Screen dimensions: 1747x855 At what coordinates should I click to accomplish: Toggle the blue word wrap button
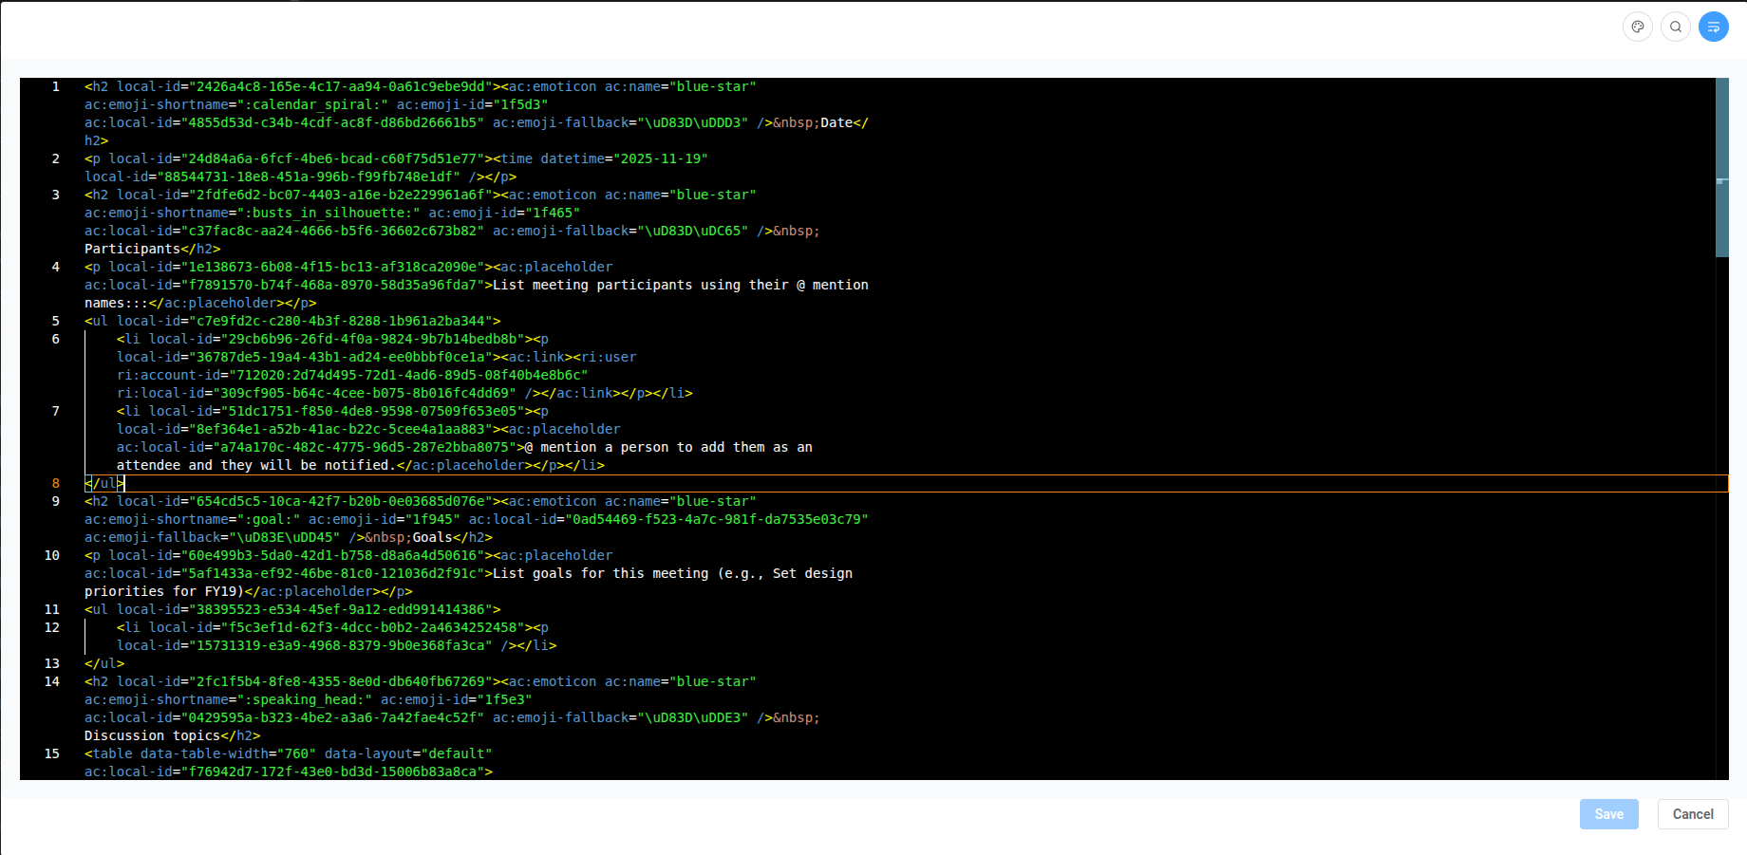click(1714, 27)
